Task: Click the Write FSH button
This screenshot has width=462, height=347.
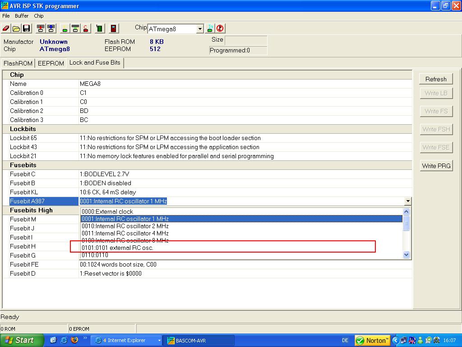Action: pyautogui.click(x=436, y=129)
